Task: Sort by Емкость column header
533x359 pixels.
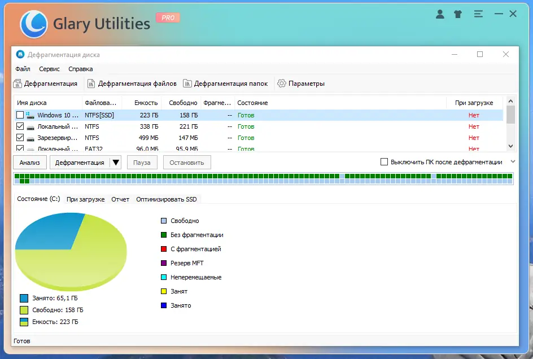Action: point(141,103)
